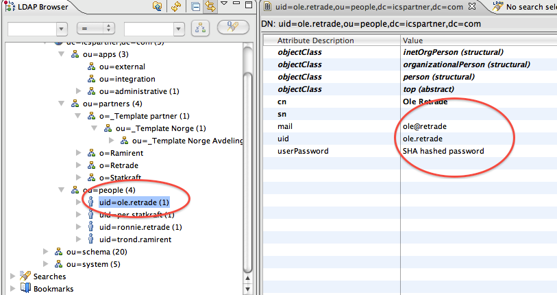
Task: Click the search scope tree button
Action: (200, 27)
